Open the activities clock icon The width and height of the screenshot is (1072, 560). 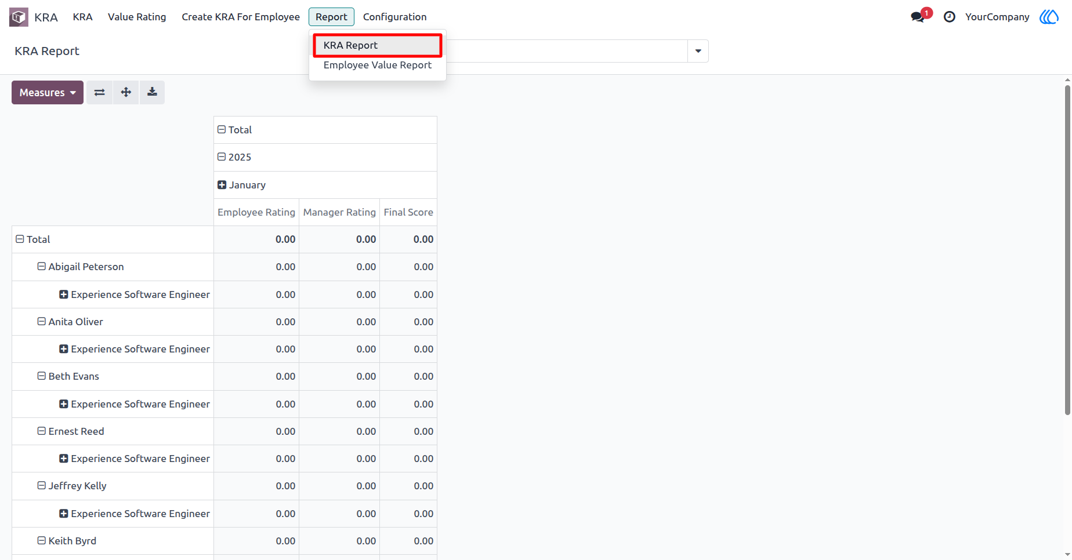(949, 17)
